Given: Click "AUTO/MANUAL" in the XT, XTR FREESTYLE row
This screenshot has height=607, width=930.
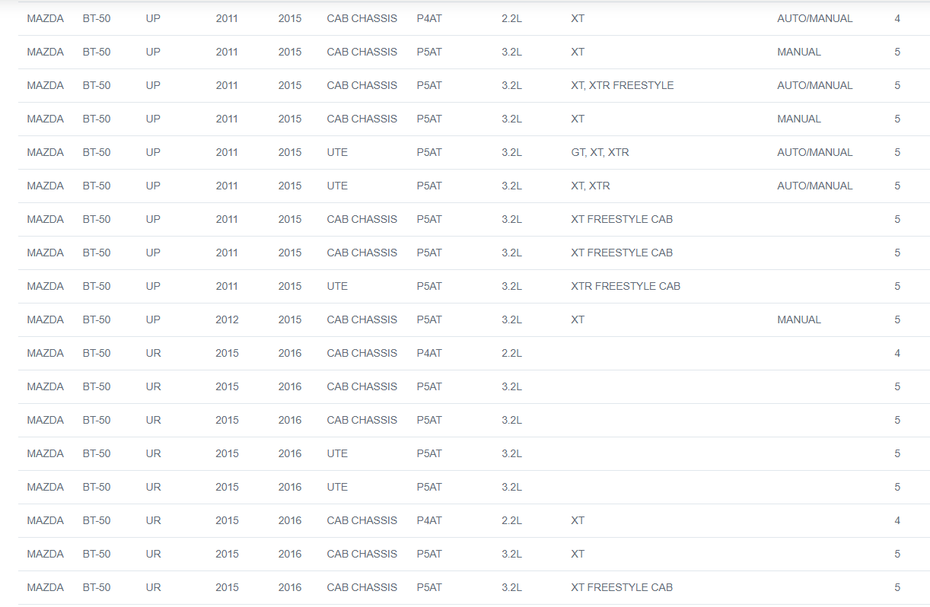Looking at the screenshot, I should (815, 85).
